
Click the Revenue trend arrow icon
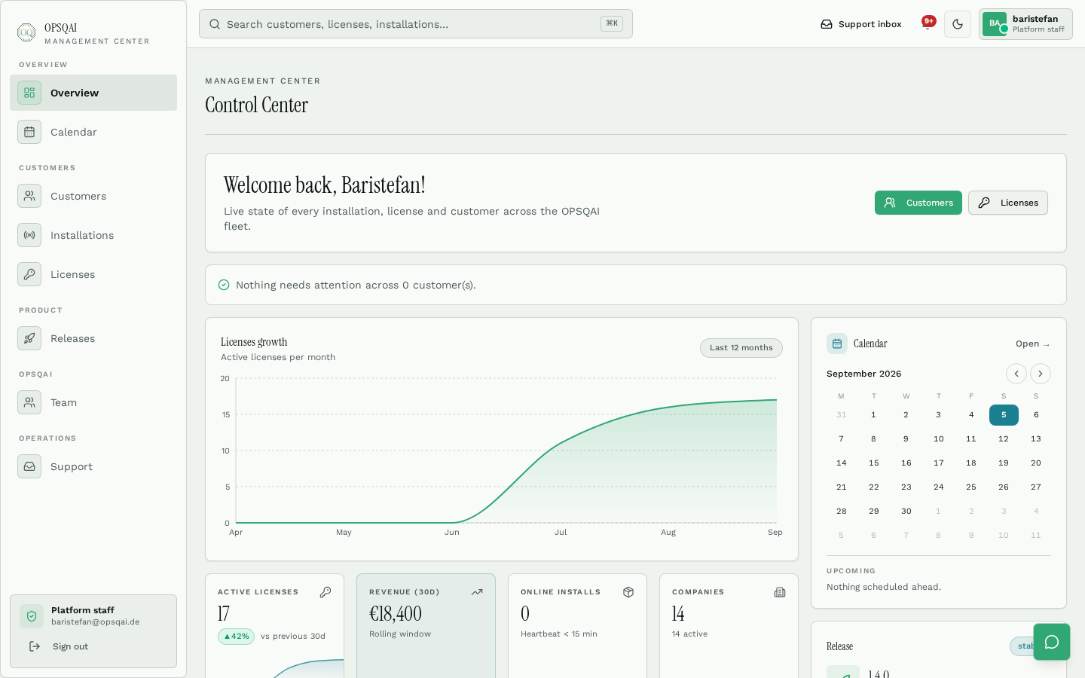coord(477,592)
